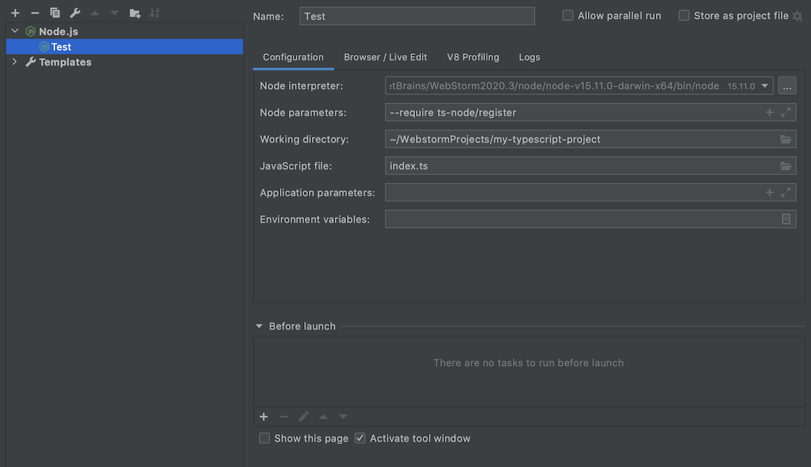Click the Test configuration's Node icon

44,47
